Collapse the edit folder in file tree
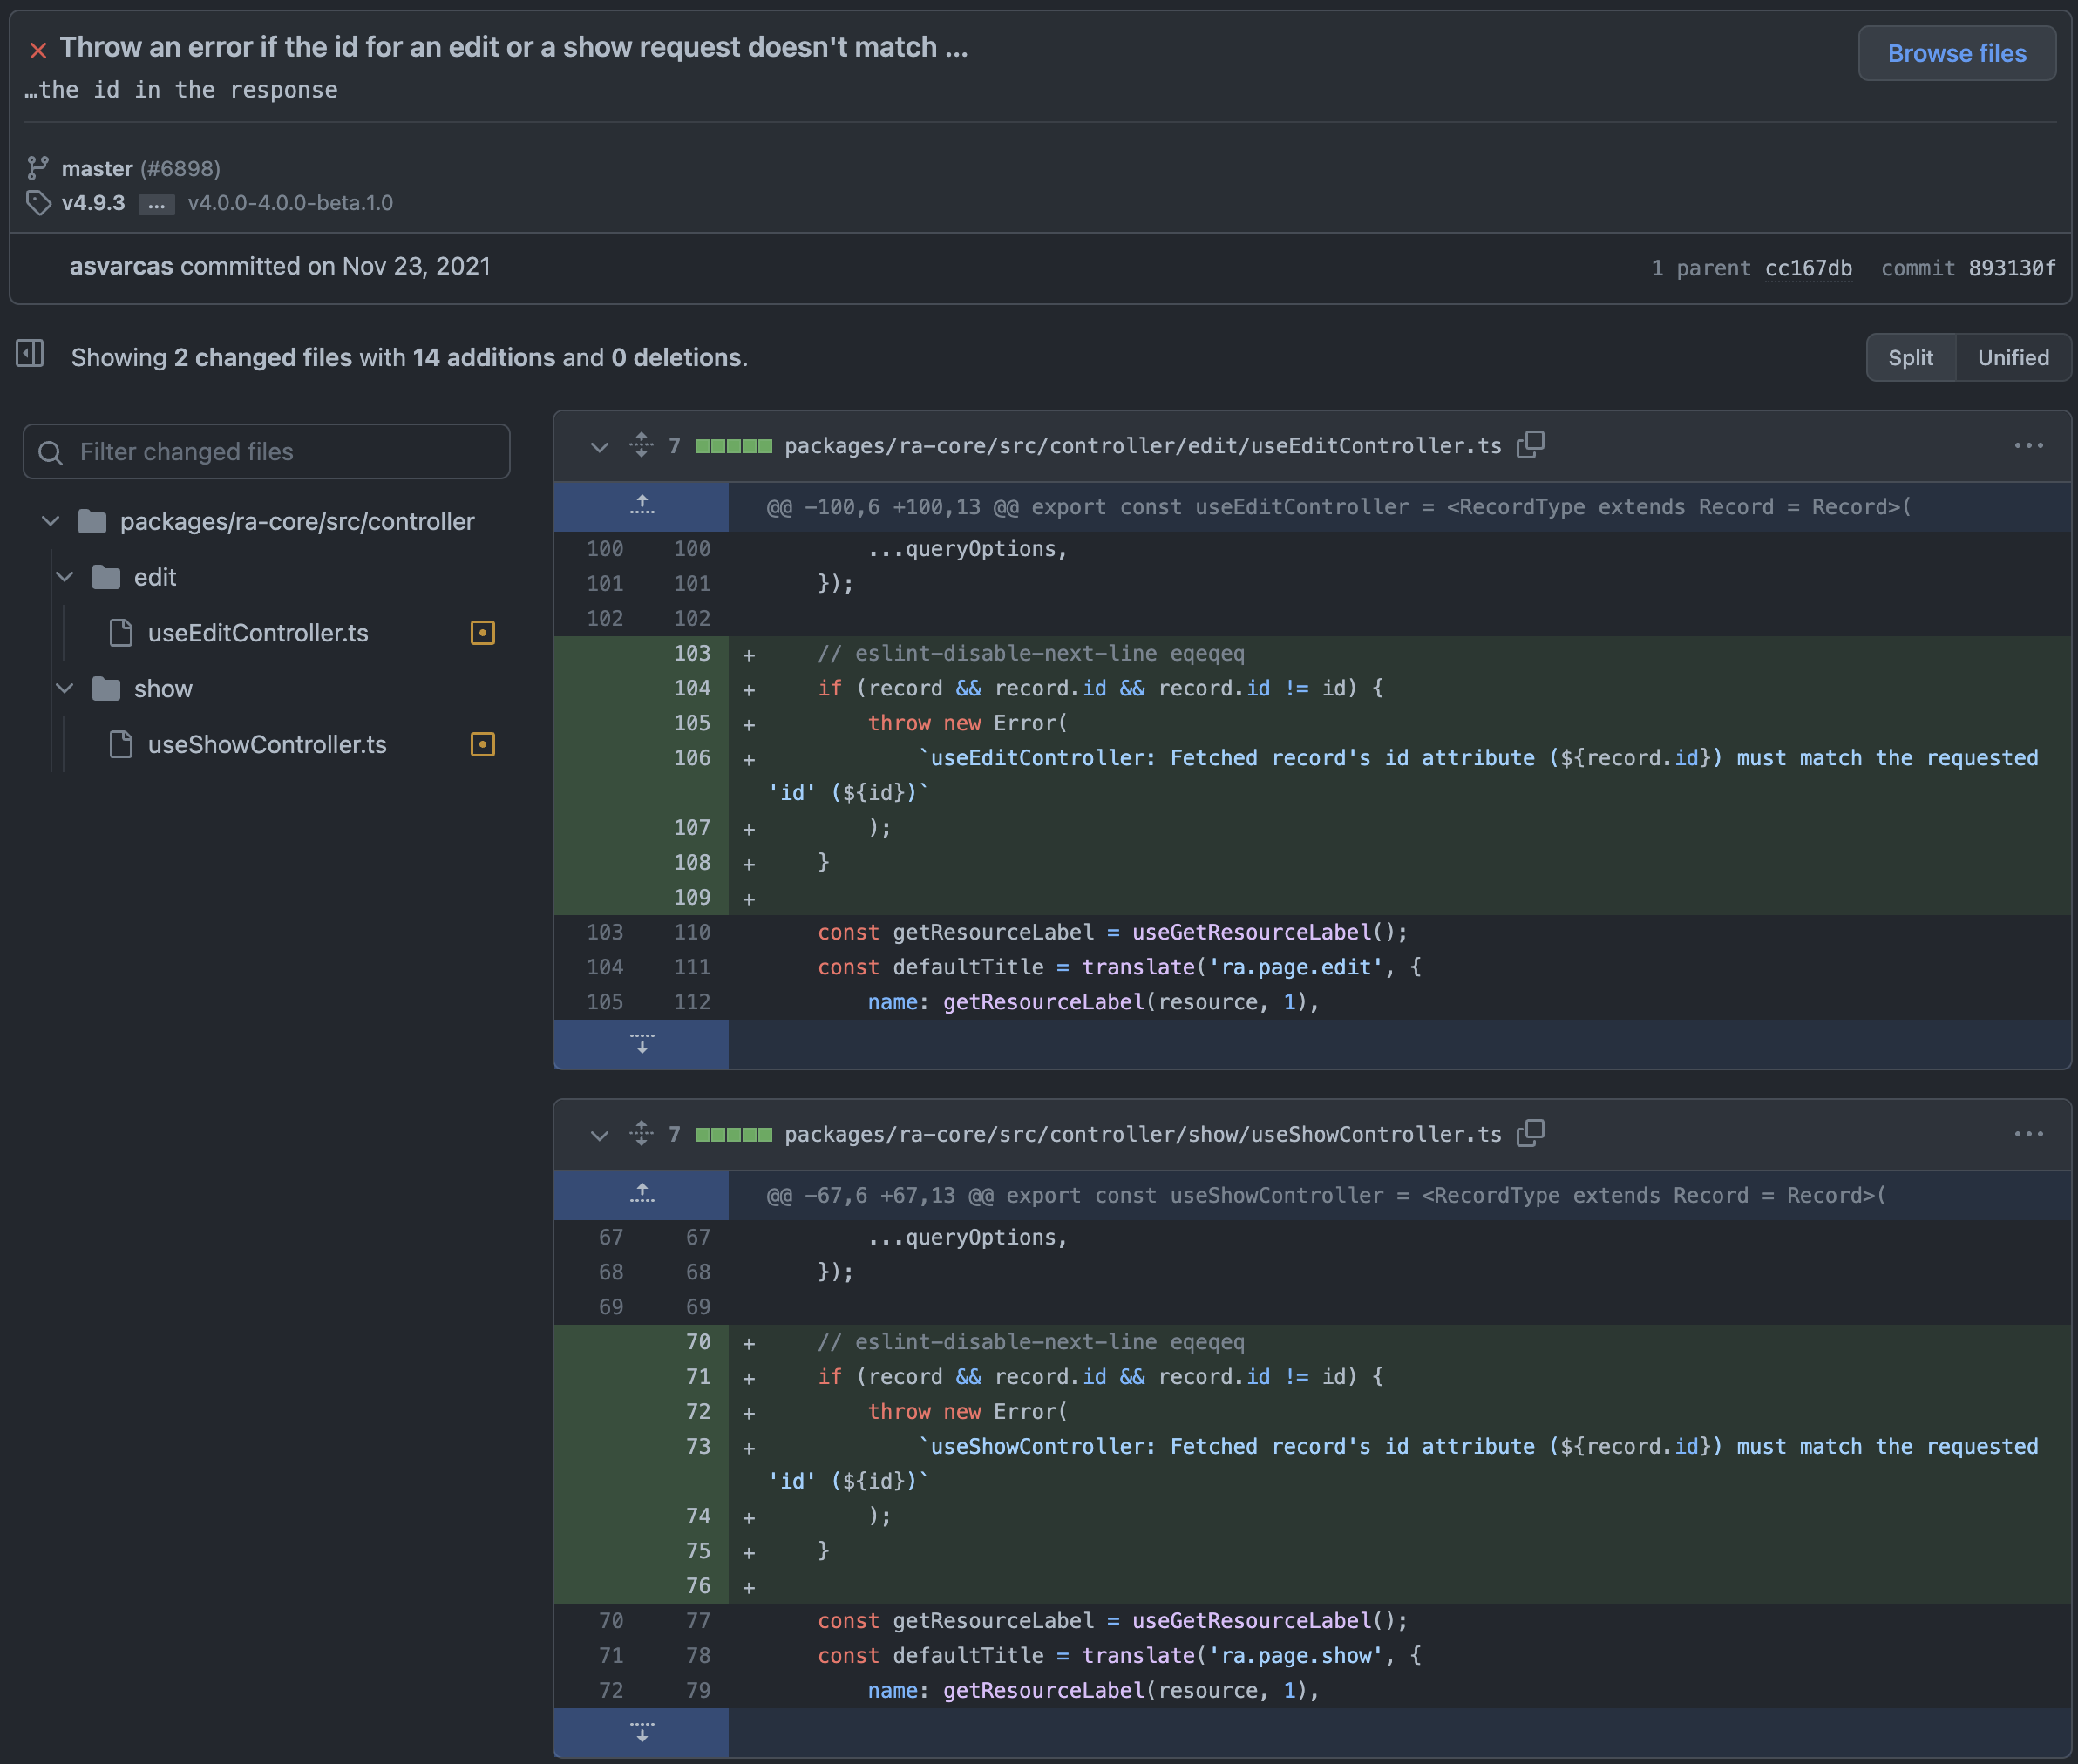Viewport: 2078px width, 1764px height. pos(65,577)
